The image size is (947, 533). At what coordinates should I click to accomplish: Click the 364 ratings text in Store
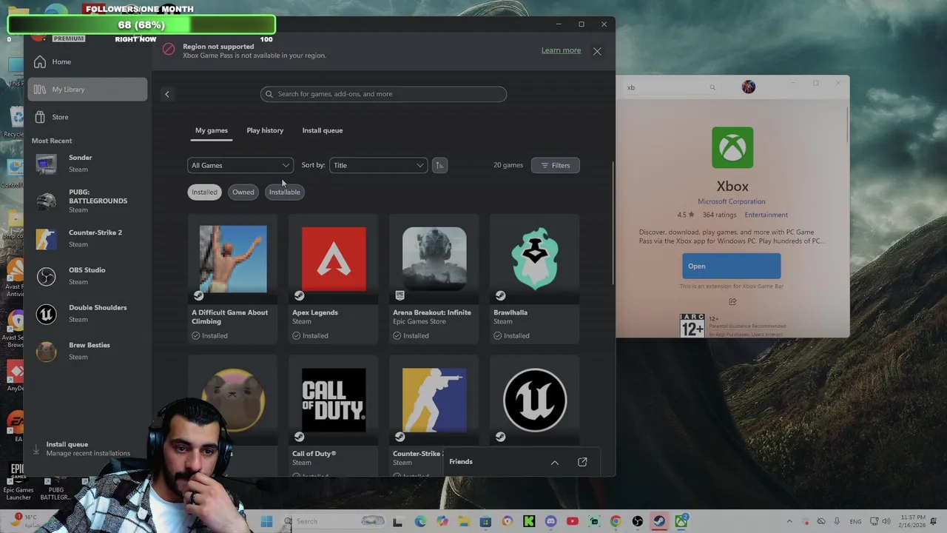click(719, 215)
